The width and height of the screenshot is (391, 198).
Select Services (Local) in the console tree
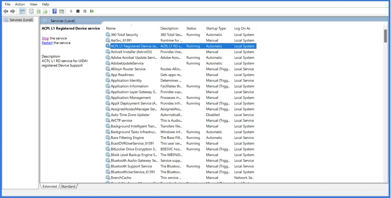tap(21, 20)
